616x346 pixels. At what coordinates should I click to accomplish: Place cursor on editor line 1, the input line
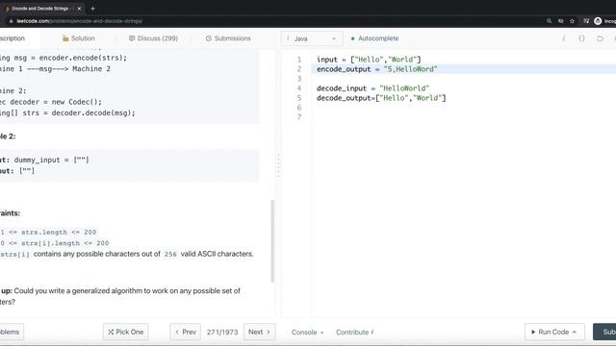(369, 60)
